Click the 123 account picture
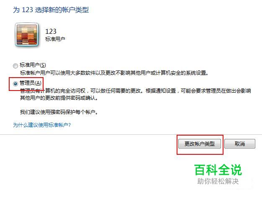 tap(27, 35)
